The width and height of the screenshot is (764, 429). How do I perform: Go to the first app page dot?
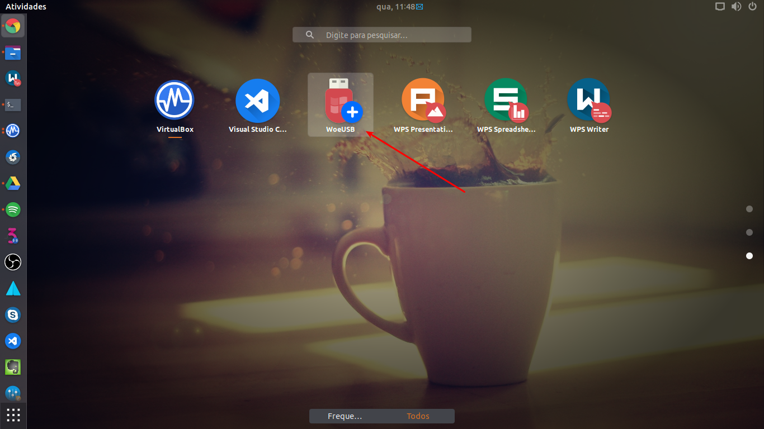[x=749, y=209]
